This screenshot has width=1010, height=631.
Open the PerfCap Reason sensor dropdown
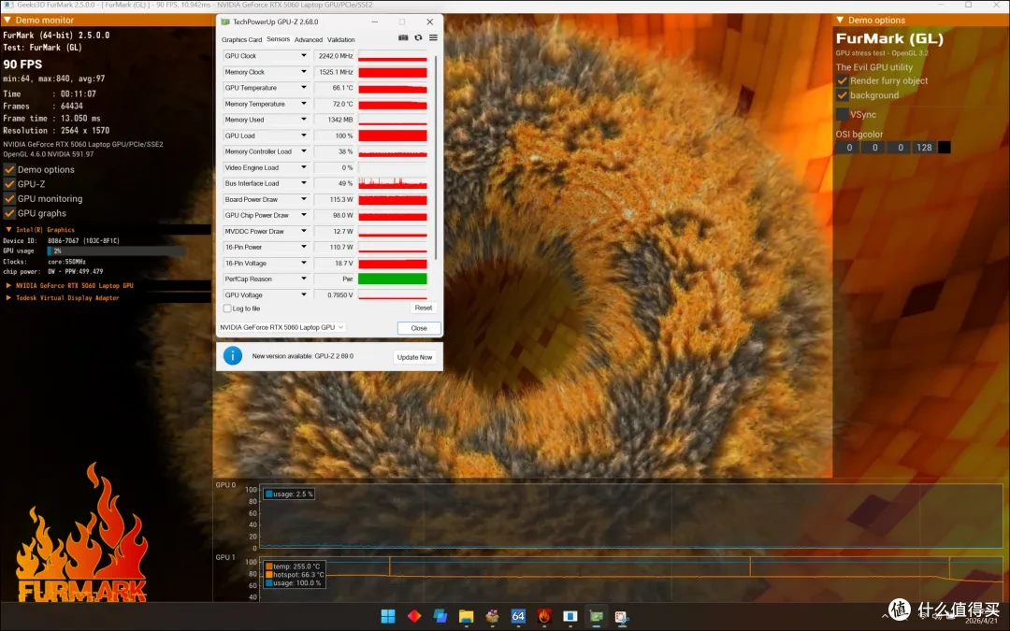coord(303,279)
